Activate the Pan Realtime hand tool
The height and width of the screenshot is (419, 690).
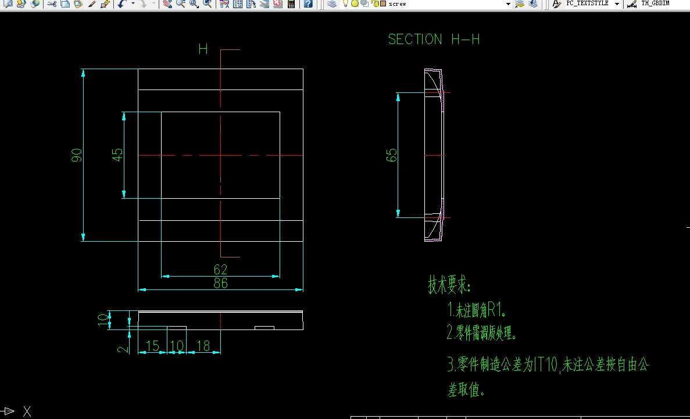[167, 3]
